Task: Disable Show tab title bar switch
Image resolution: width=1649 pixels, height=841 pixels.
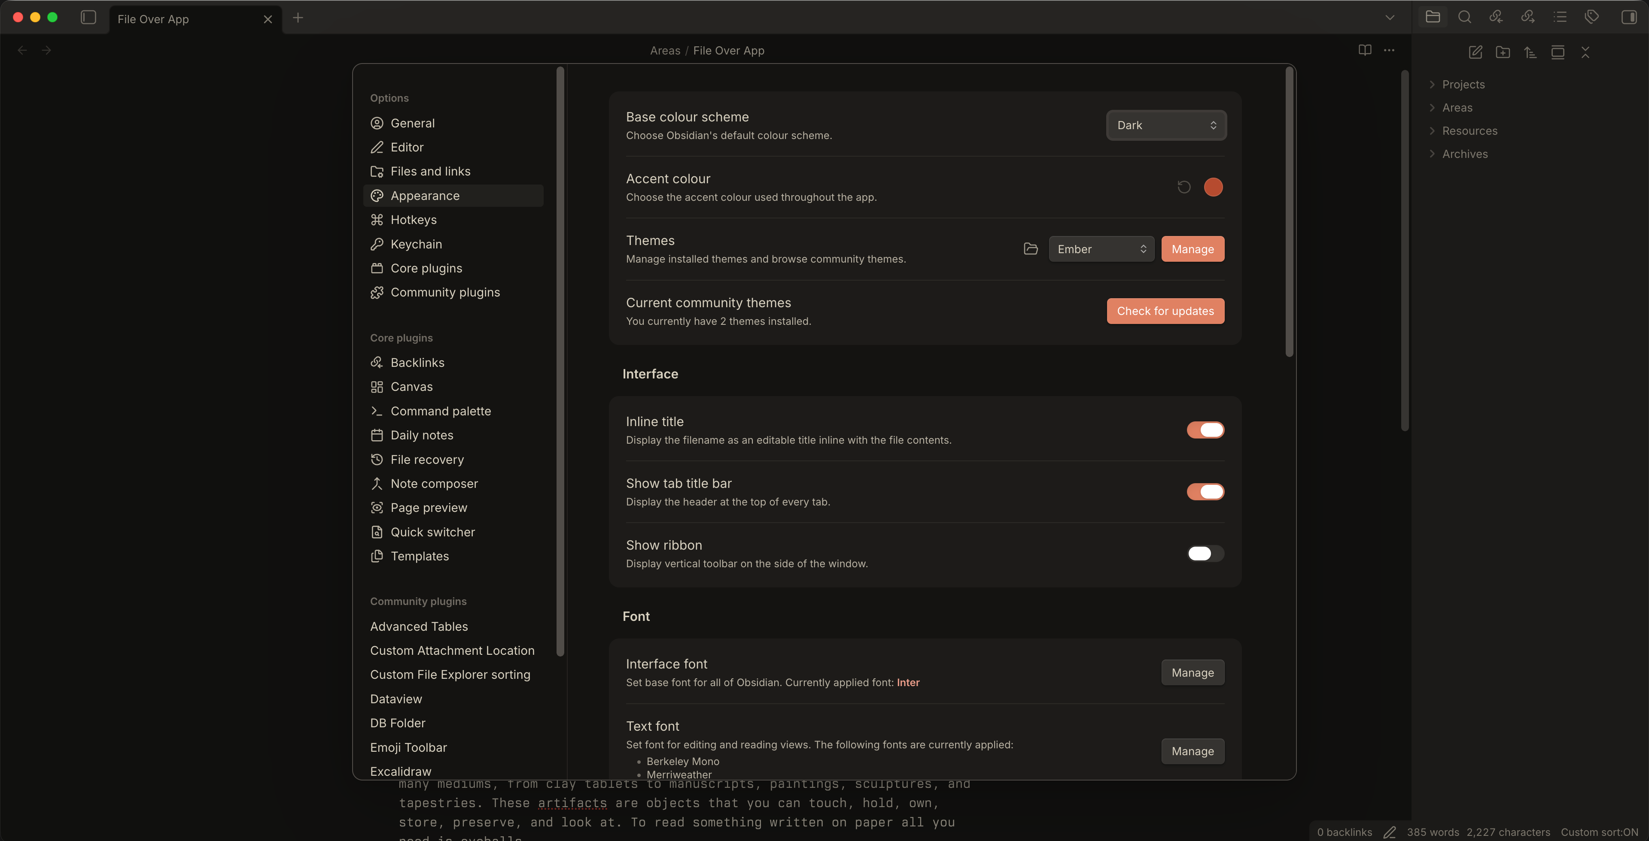Action: pos(1205,491)
